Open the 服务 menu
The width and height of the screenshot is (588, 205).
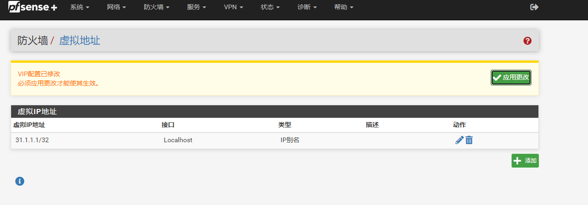196,7
